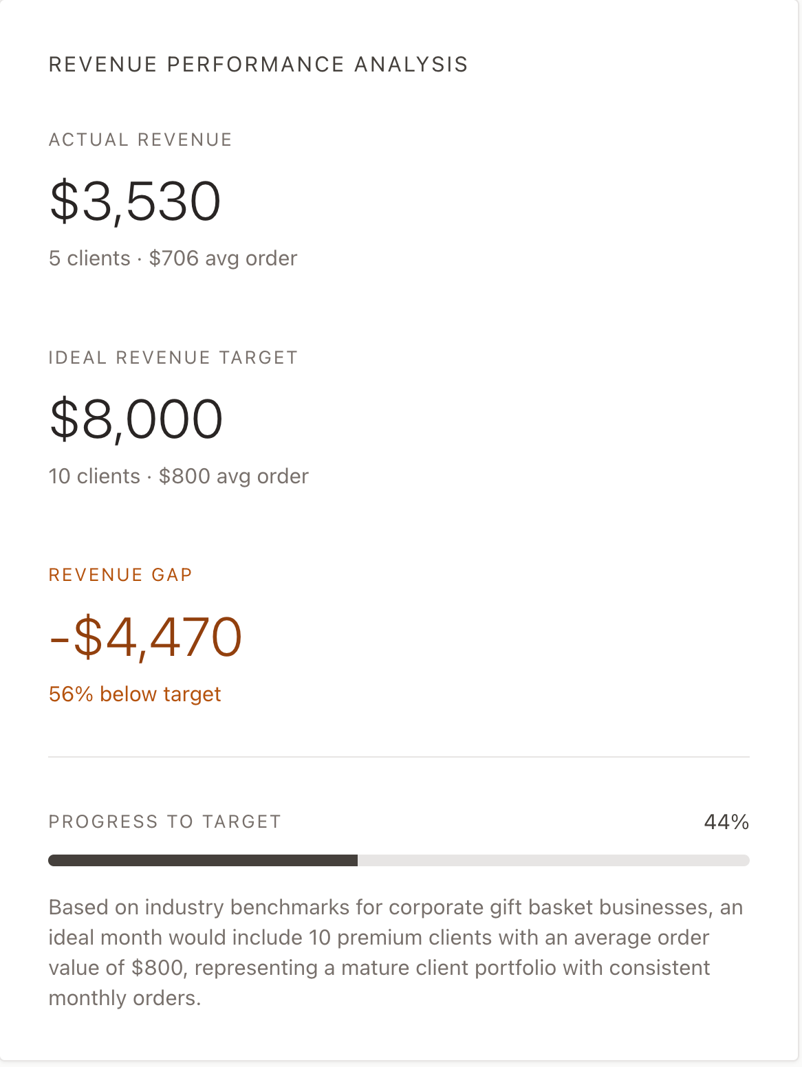Click the $8,000 target amount
This screenshot has height=1067, width=802.
point(136,419)
